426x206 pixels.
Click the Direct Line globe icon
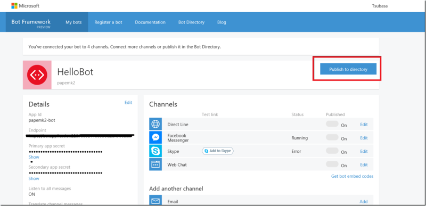(155, 124)
